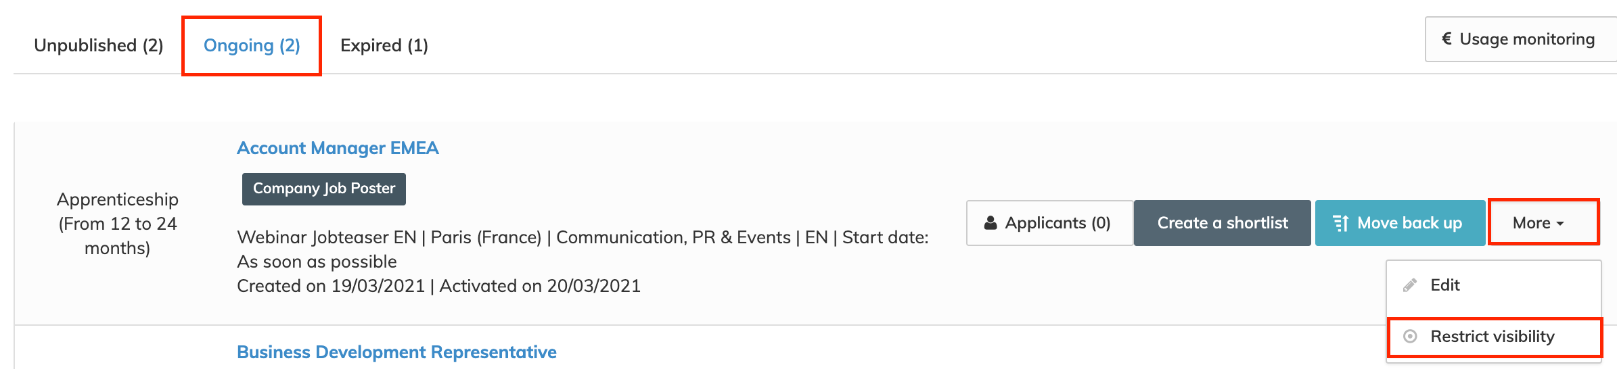Image resolution: width=1617 pixels, height=369 pixels.
Task: Click the pencil icon next to Edit
Action: (1410, 285)
